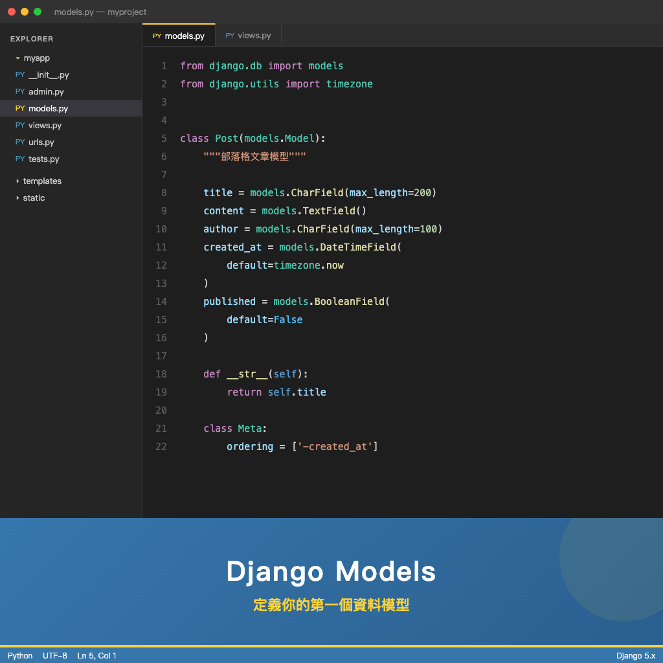Open views.py in the explorer sidebar
The image size is (663, 663).
point(71,125)
